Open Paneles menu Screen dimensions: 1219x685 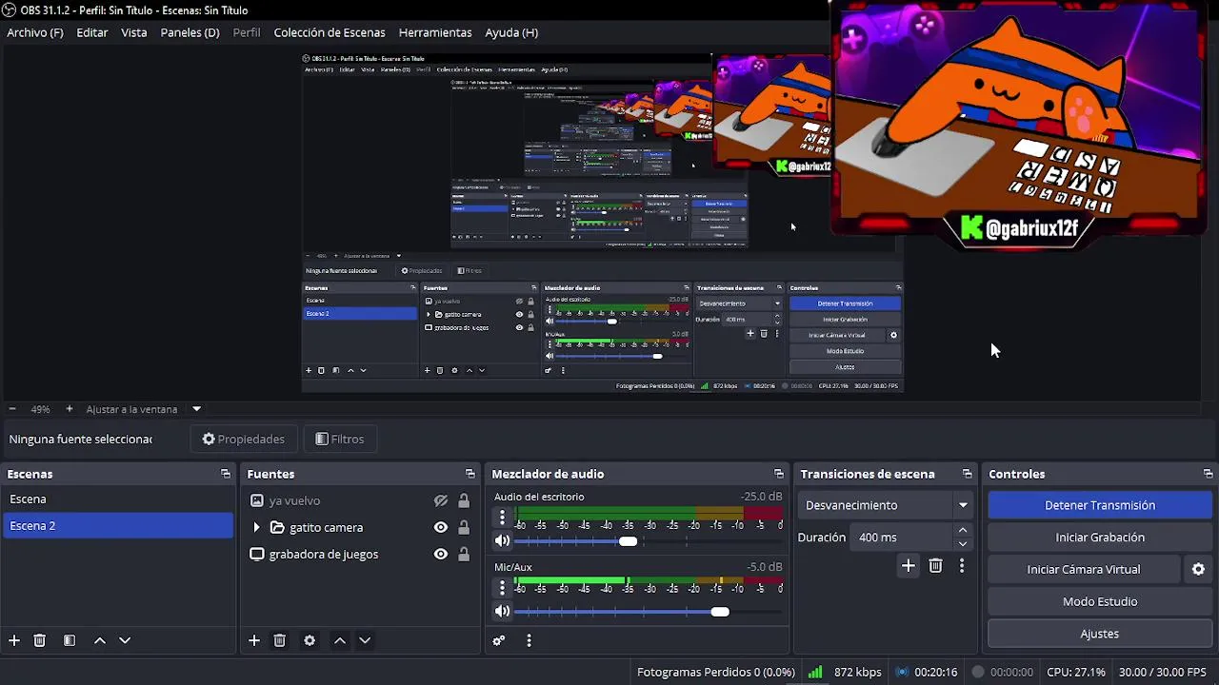(x=190, y=32)
